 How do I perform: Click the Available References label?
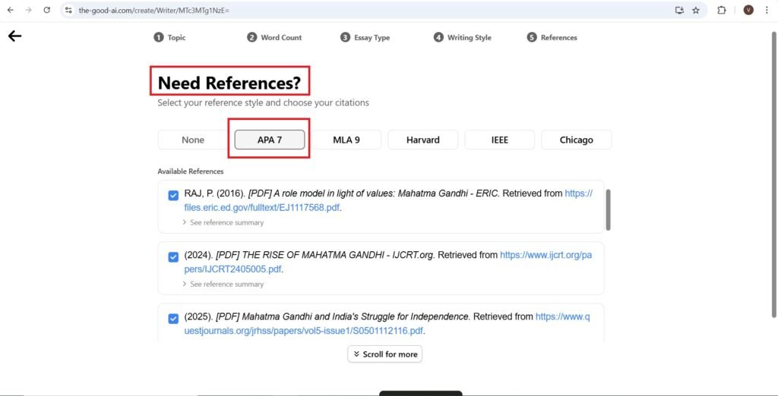(x=191, y=171)
